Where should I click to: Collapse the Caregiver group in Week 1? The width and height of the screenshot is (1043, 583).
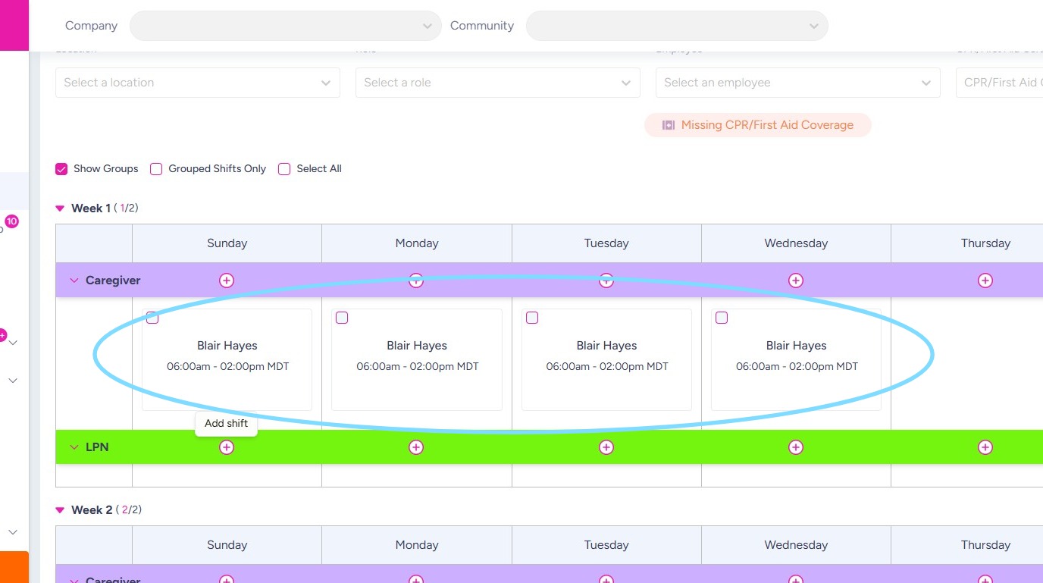(74, 281)
